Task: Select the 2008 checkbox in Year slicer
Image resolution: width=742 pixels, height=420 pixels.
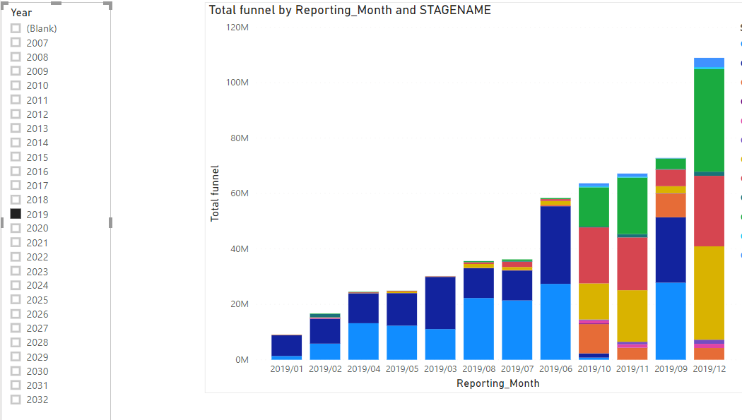Action: [x=16, y=56]
